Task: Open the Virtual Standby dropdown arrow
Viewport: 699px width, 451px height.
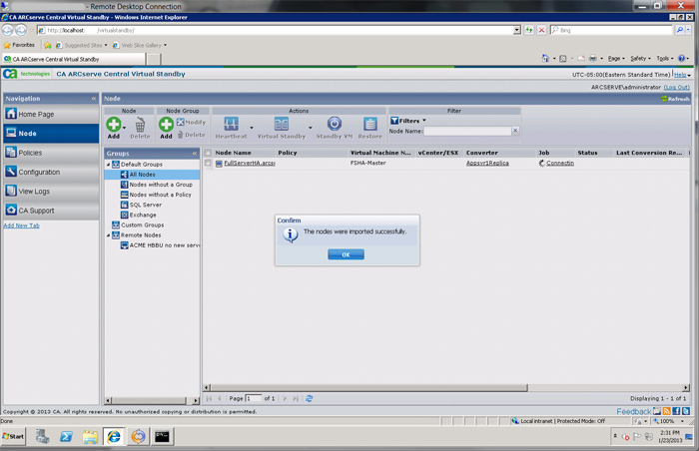Action: 311,128
